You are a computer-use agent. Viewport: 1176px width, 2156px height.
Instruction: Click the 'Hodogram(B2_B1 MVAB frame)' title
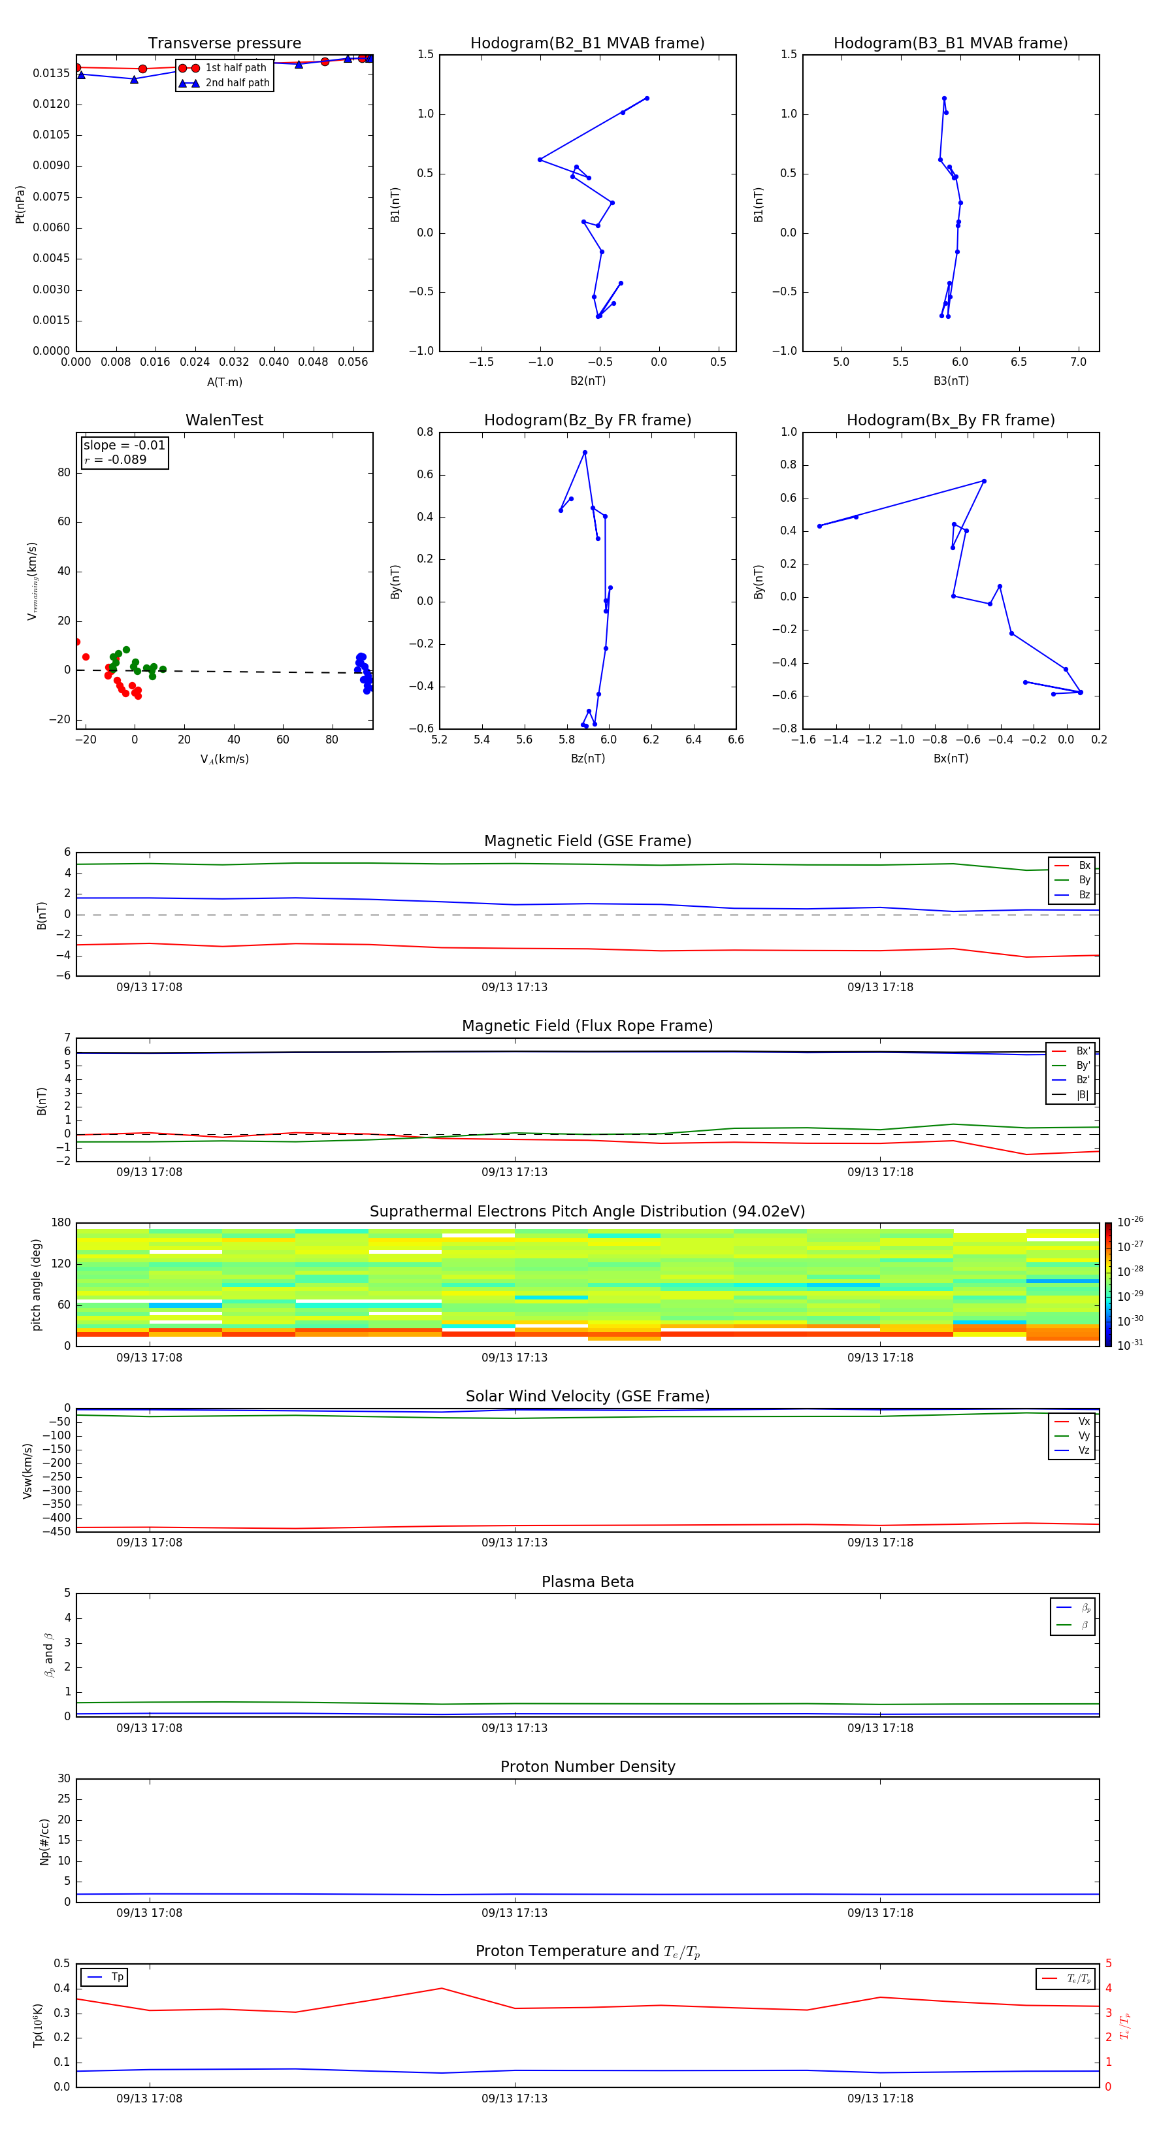tap(587, 42)
